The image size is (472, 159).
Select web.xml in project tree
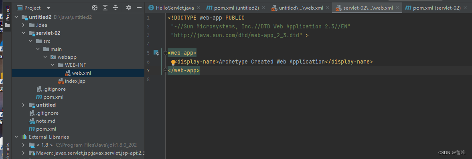coord(78,73)
